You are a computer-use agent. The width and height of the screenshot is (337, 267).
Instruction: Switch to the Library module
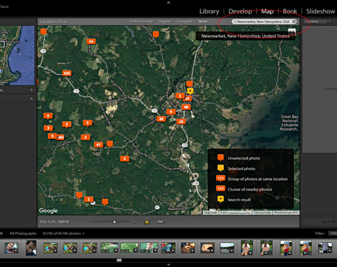[x=209, y=11]
